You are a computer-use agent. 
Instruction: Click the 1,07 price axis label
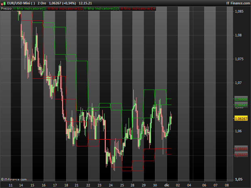pyautogui.click(x=238, y=83)
